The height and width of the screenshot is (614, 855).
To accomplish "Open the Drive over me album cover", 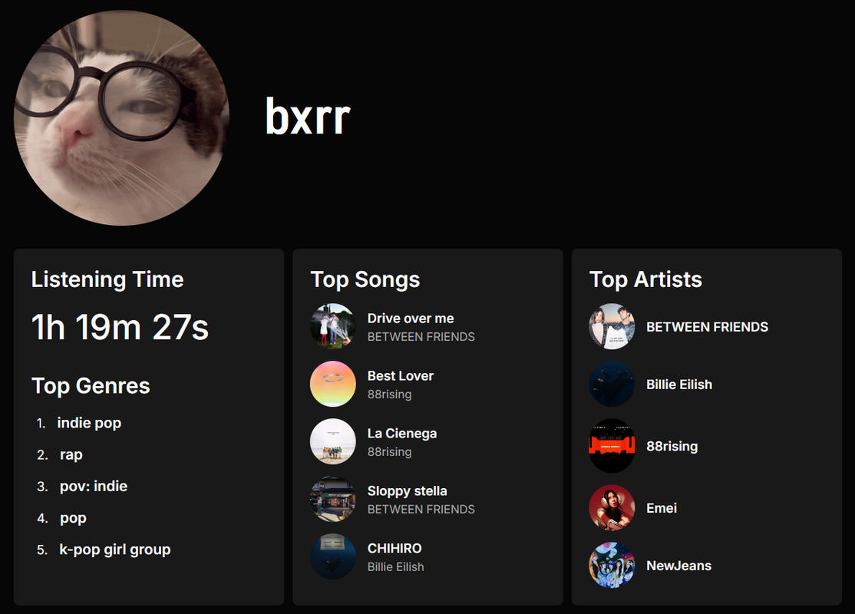I will 332,327.
